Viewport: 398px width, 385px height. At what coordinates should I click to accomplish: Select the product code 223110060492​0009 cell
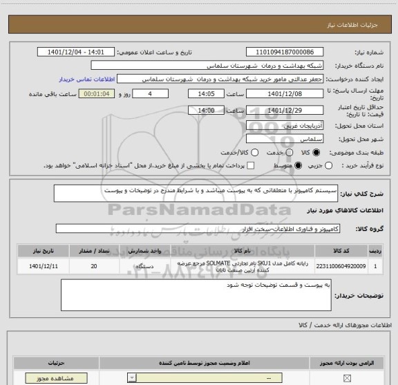[x=341, y=266]
